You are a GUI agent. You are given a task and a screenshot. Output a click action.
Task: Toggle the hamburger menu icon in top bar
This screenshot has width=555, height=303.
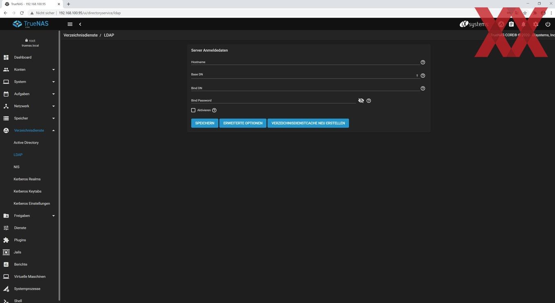70,24
